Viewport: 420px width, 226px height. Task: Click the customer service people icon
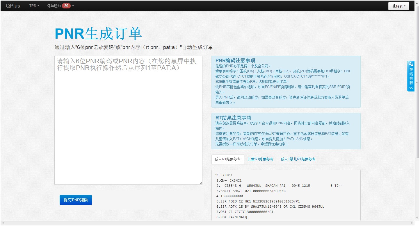pos(411,64)
